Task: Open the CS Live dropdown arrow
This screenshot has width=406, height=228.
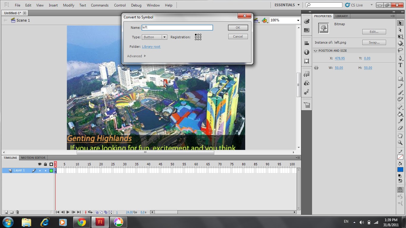Action: click(371, 5)
